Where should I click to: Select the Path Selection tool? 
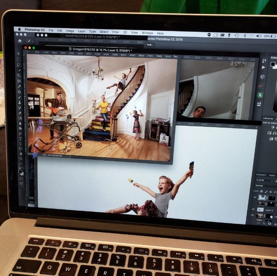(x=20, y=143)
